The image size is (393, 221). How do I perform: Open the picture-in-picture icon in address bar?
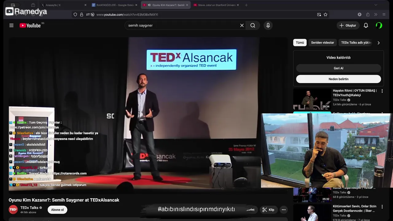tap(319, 14)
